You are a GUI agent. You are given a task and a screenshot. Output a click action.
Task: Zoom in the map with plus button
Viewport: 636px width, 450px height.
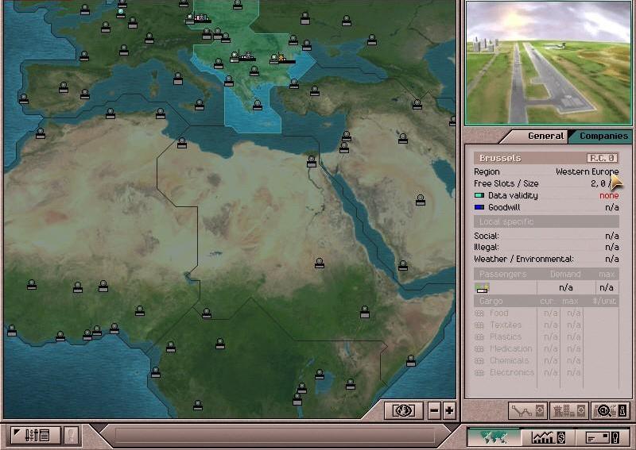pyautogui.click(x=449, y=410)
